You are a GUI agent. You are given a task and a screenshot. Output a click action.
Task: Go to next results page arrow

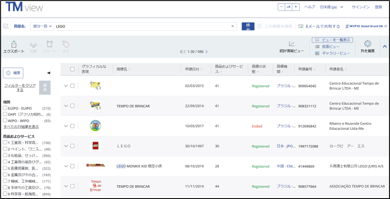(x=206, y=52)
